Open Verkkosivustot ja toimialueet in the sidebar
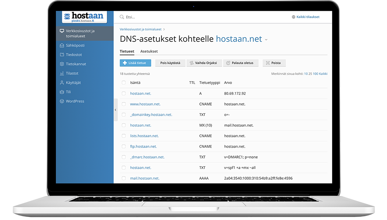 point(85,34)
